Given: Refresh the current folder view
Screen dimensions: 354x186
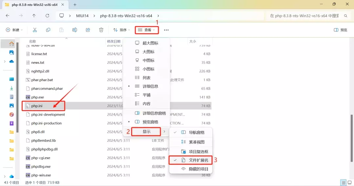Looking at the screenshot, I should [47, 16].
